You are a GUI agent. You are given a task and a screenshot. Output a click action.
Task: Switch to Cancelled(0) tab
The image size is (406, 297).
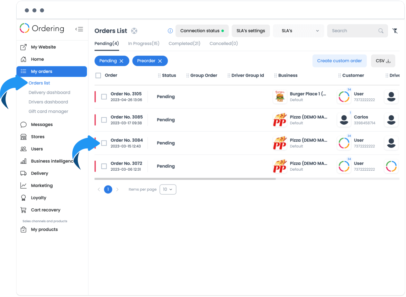point(224,44)
